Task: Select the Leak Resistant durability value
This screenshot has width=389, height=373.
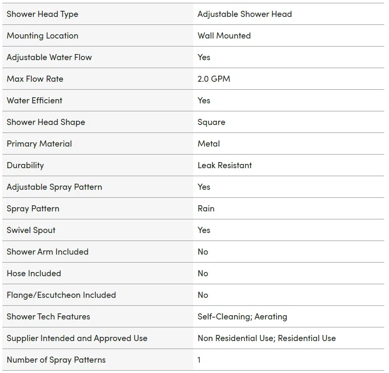Action: [x=224, y=165]
